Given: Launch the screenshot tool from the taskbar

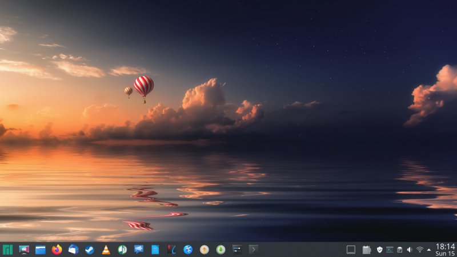Looking at the screenshot, I should (24, 250).
